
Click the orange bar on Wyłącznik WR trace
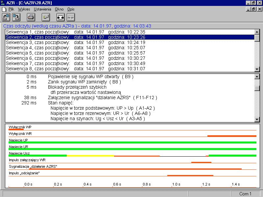pos(232,136)
